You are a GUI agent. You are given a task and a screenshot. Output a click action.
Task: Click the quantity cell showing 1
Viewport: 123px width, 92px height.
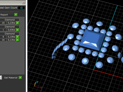point(3,30)
